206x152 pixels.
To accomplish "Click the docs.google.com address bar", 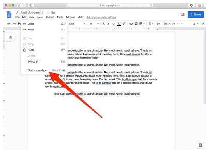I will (x=110, y=5).
